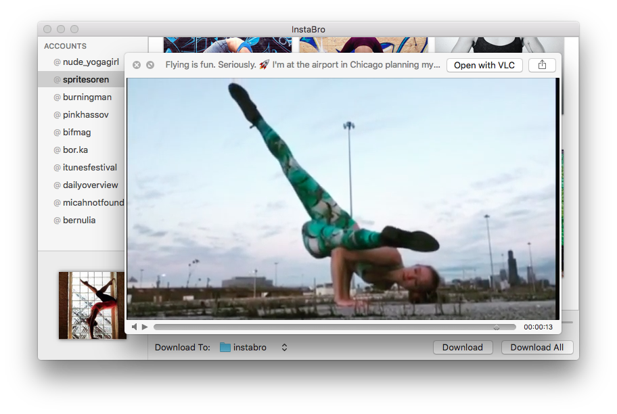Click the video caption text
Viewport: 617px width, 414px height.
click(x=302, y=65)
